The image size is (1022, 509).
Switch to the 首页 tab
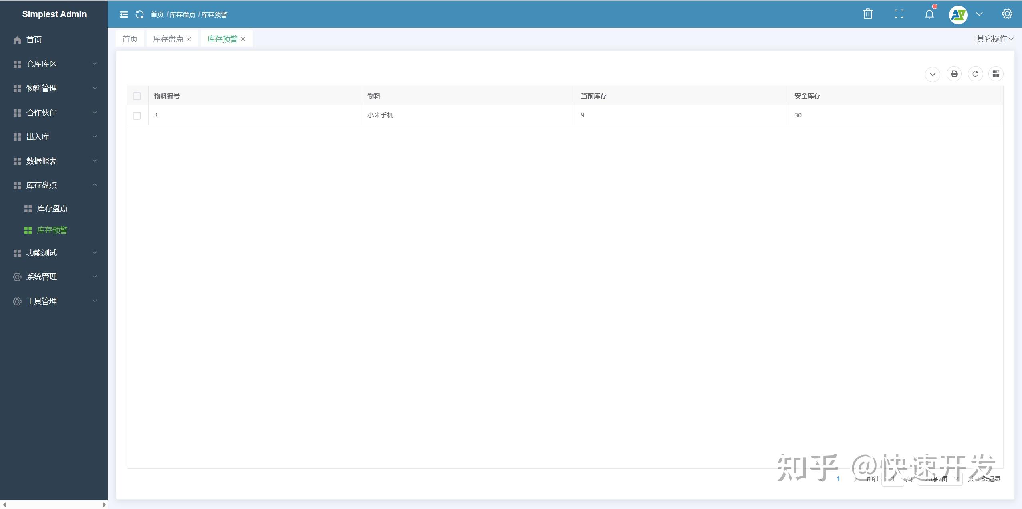[x=130, y=39]
